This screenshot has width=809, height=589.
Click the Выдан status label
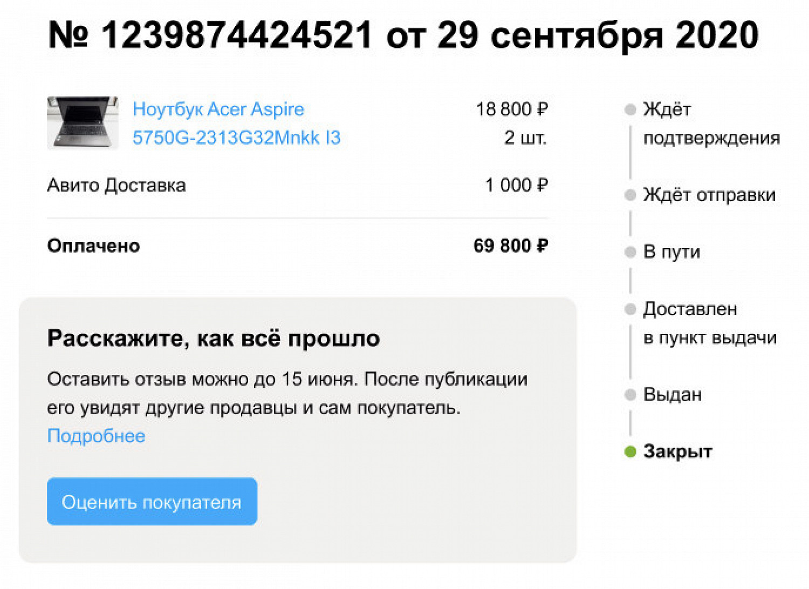(x=672, y=394)
